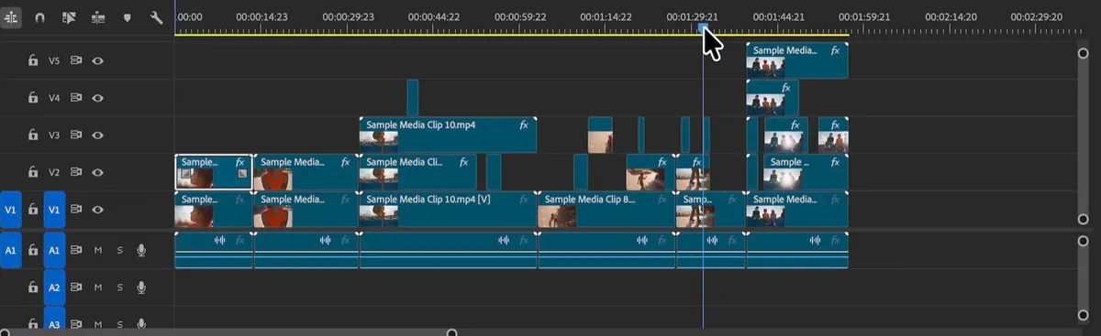Select Sample Media clip on V5
The height and width of the screenshot is (336, 1101).
click(x=797, y=60)
